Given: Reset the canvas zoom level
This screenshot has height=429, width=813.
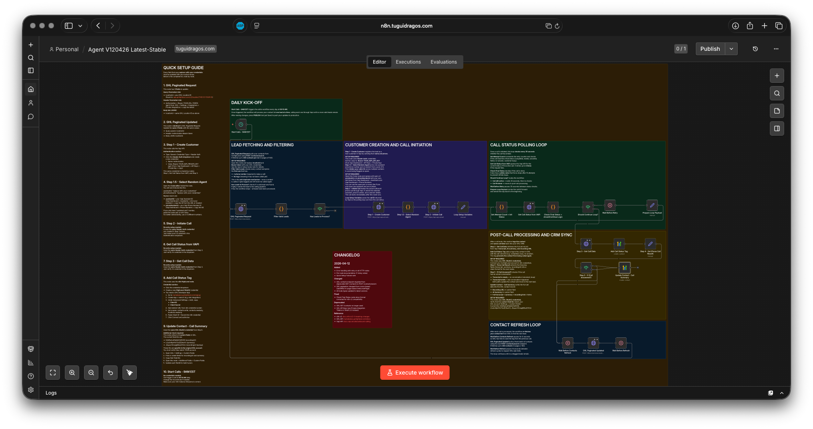Looking at the screenshot, I should pos(110,373).
